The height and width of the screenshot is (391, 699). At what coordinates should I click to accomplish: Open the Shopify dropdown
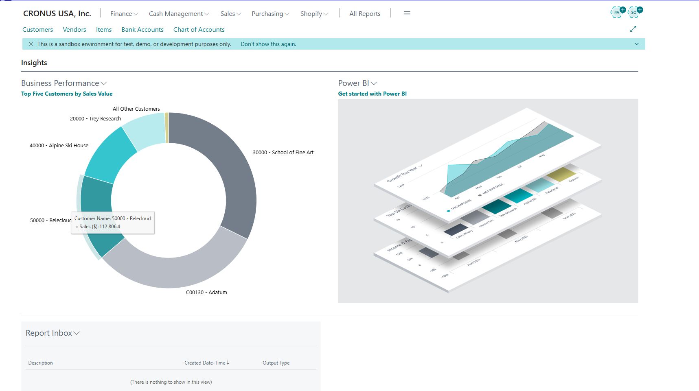(x=314, y=13)
